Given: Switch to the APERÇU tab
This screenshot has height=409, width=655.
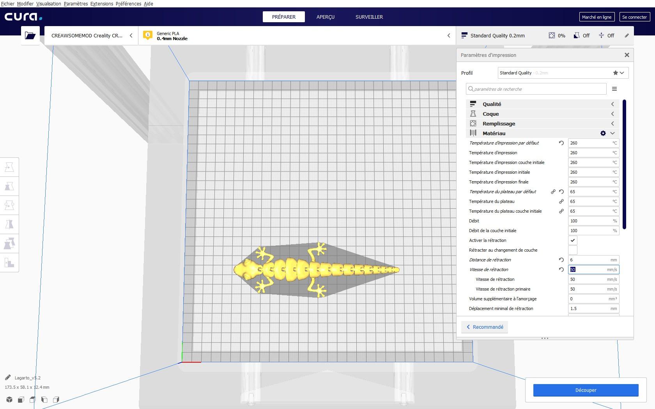Looking at the screenshot, I should [326, 17].
